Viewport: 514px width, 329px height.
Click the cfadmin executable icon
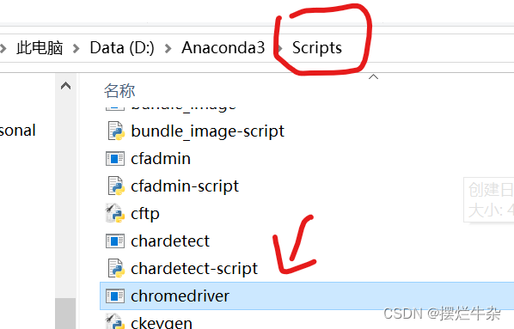pos(115,159)
